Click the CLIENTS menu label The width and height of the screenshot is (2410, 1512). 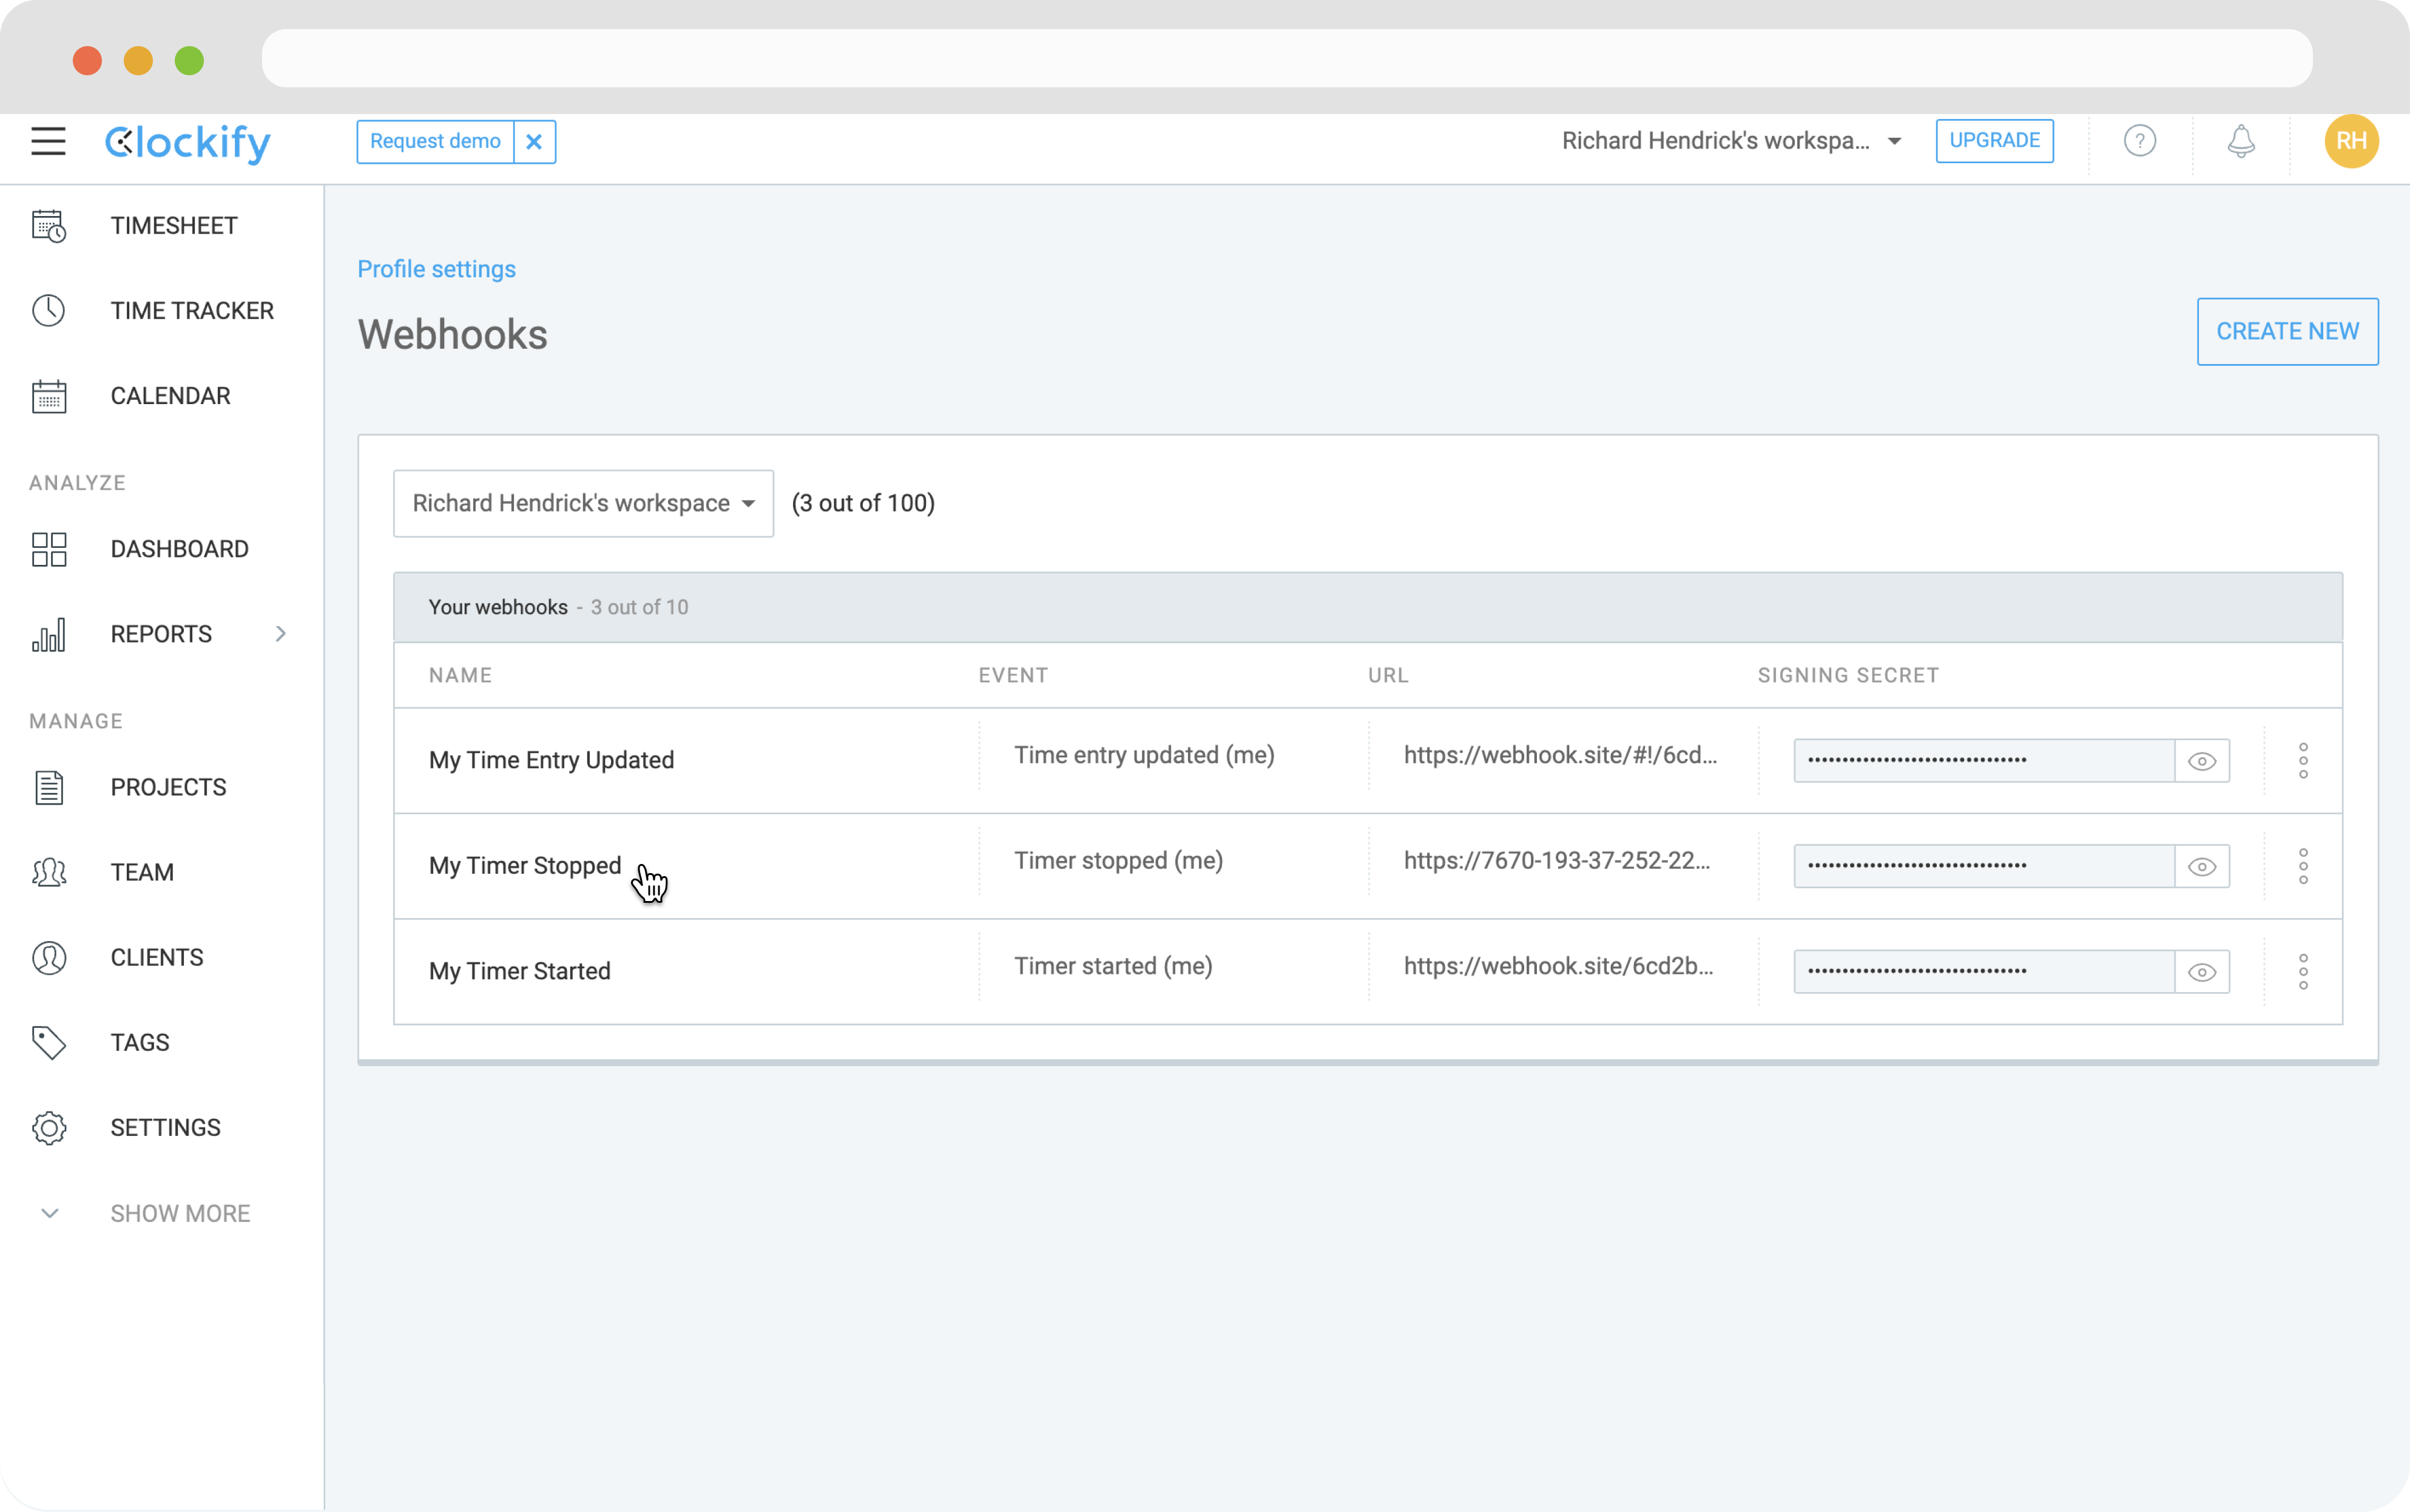pos(157,957)
